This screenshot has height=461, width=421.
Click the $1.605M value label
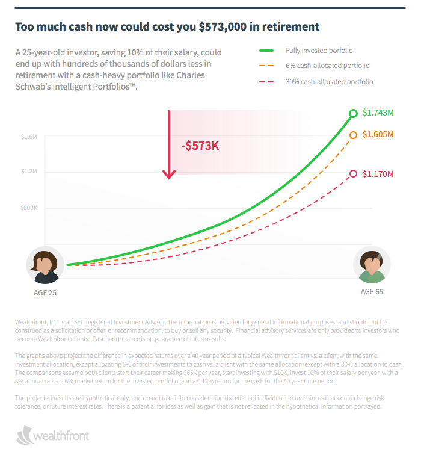[x=378, y=135]
